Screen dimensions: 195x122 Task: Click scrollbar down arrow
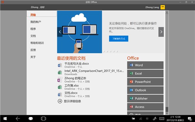(167, 113)
